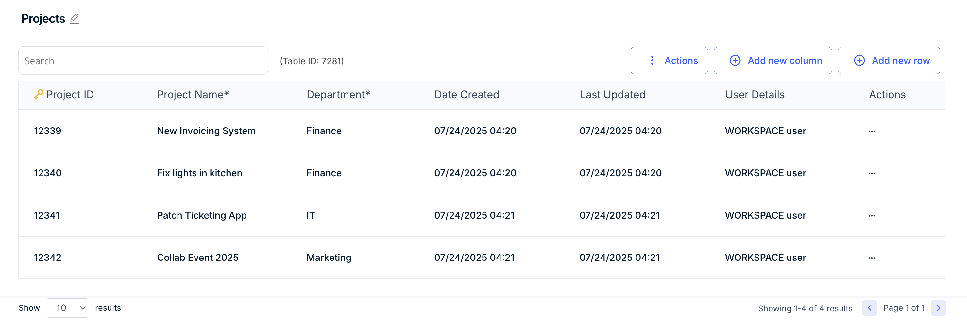The height and width of the screenshot is (329, 967).
Task: Sort by Date Created column header
Action: [x=467, y=94]
